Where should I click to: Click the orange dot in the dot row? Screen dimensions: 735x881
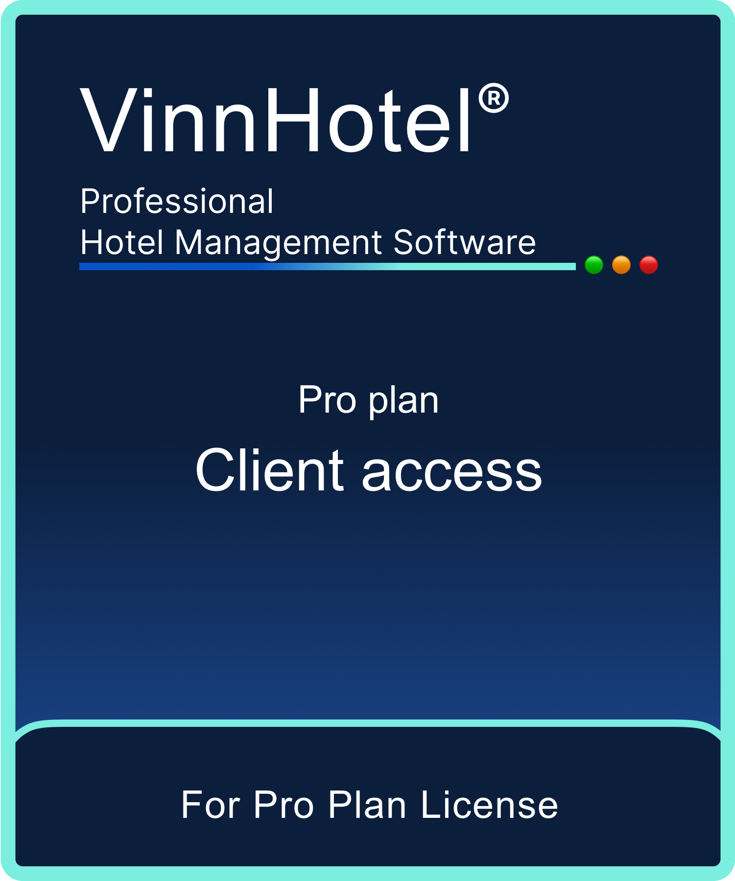pos(621,265)
